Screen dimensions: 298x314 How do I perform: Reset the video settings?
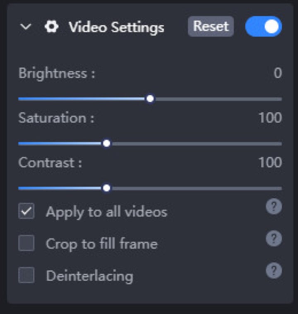[x=211, y=26]
